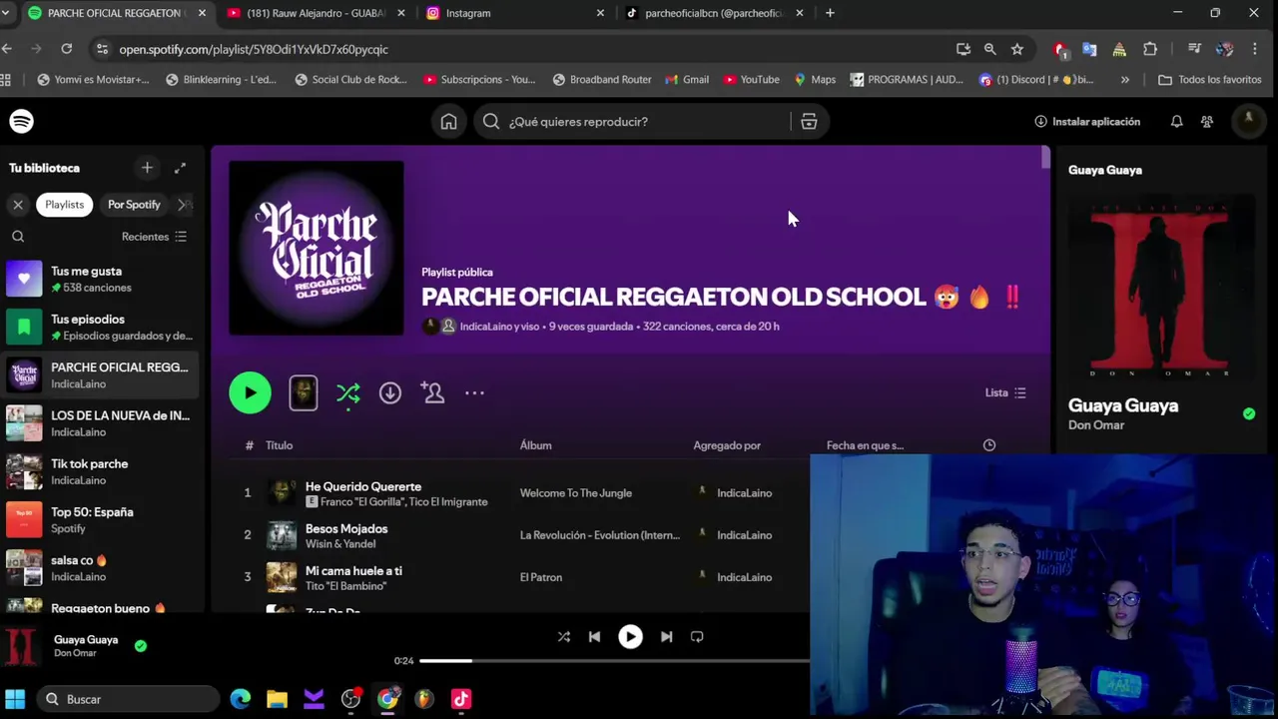
Task: Toggle playlist shuffle next to play
Action: pyautogui.click(x=347, y=393)
